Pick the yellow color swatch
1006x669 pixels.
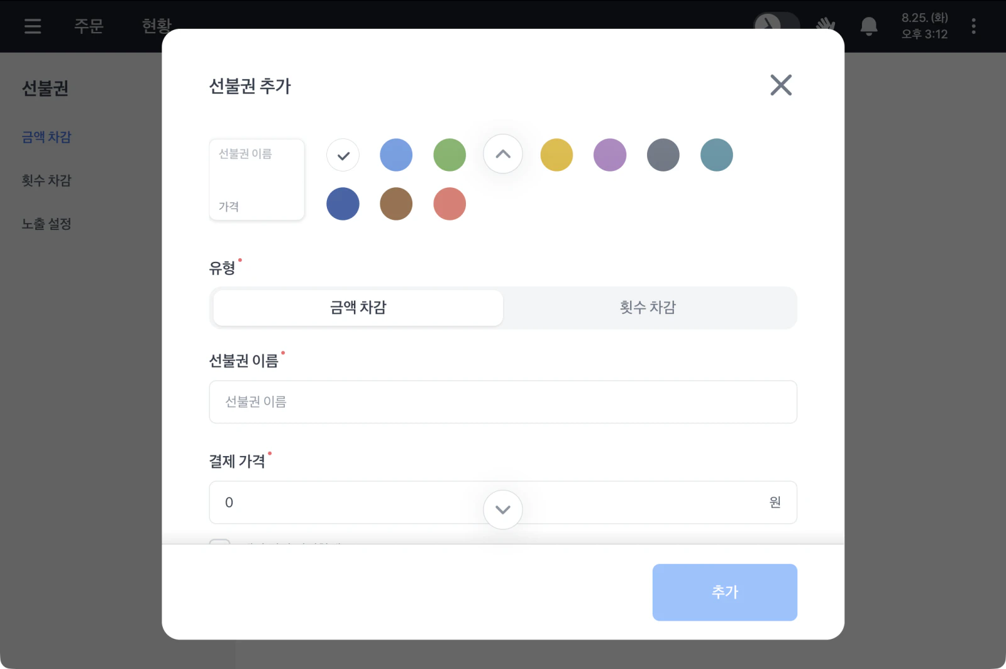tap(556, 155)
